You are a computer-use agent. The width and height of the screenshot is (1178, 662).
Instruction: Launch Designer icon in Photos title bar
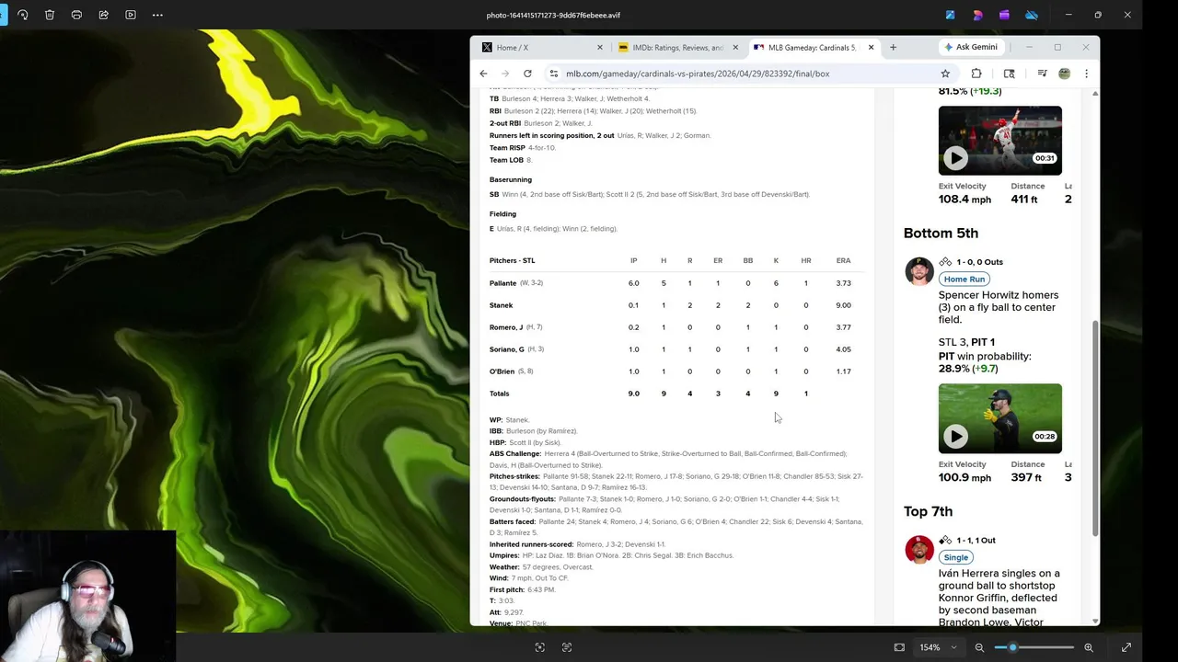pos(977,15)
